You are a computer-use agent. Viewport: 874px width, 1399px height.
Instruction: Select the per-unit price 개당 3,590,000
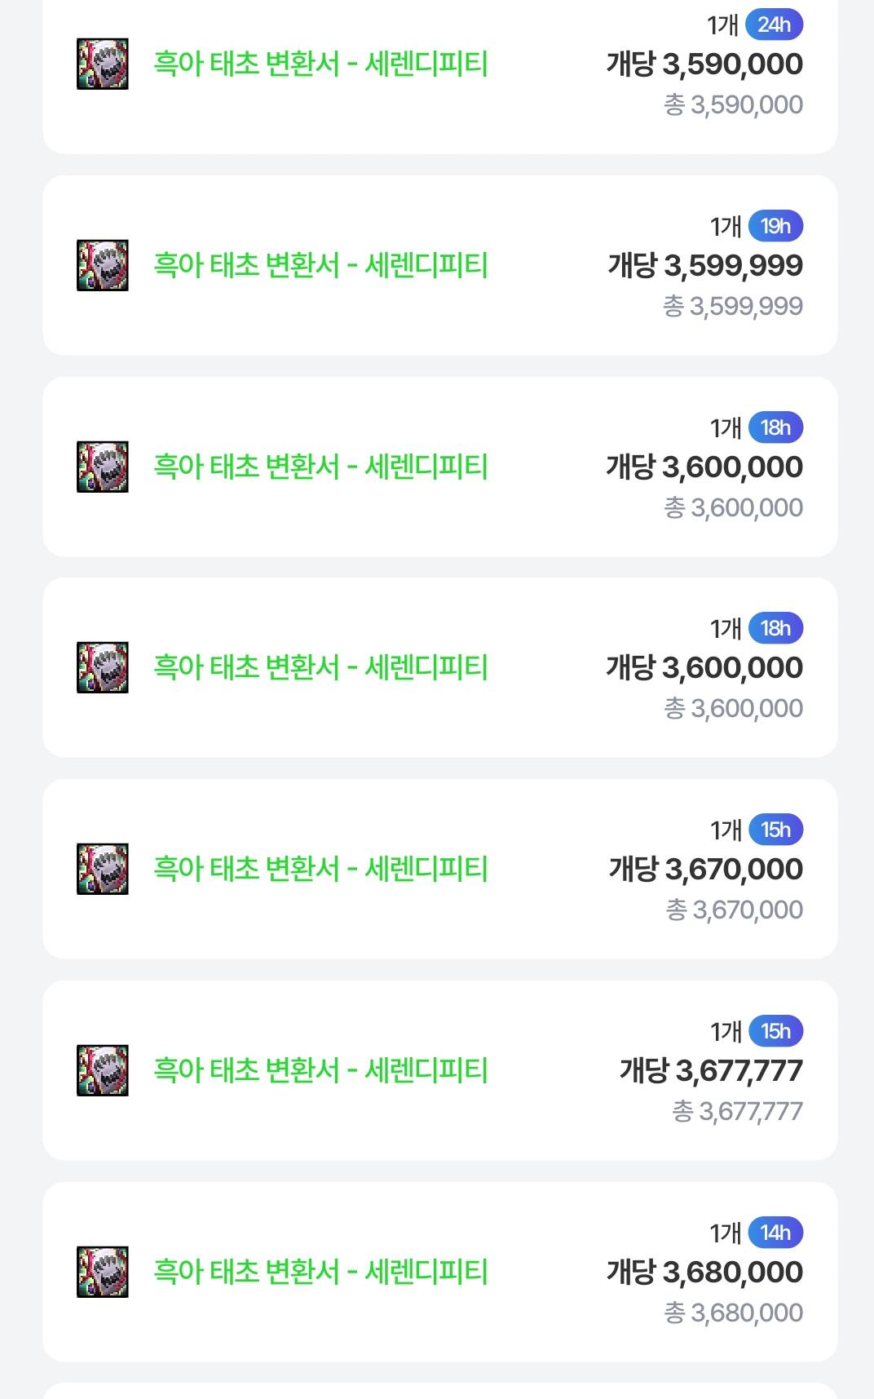pos(704,64)
